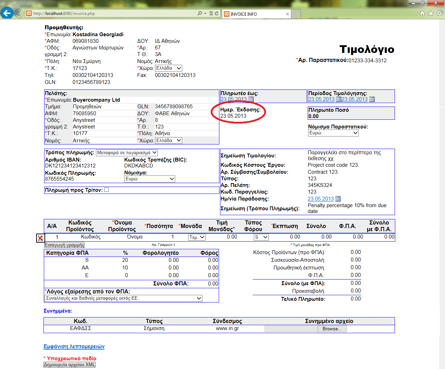This screenshot has height=369, width=445.
Task: Click the customer Τ.Κ. value 10177
Action: point(80,133)
